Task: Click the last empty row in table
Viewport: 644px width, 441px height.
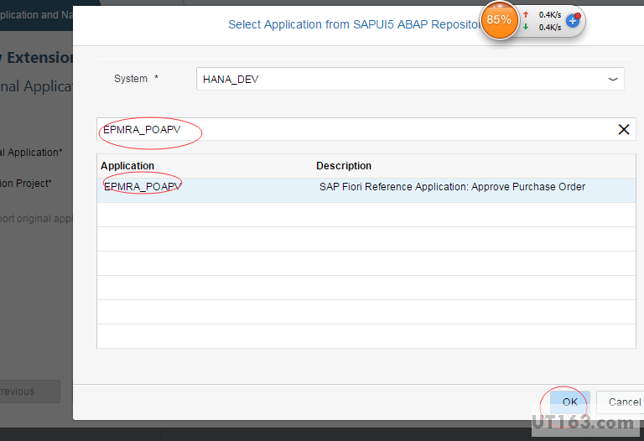Action: [366, 336]
